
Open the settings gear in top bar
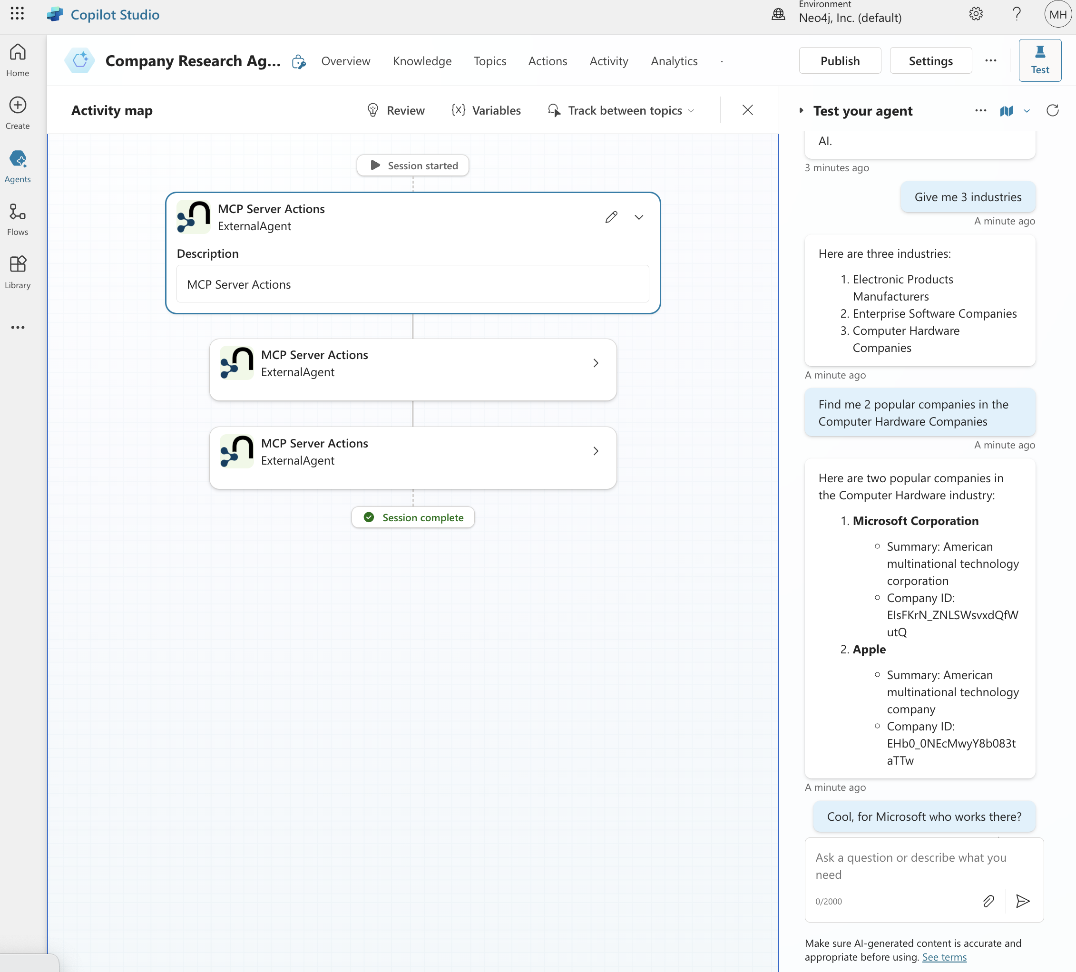(976, 14)
